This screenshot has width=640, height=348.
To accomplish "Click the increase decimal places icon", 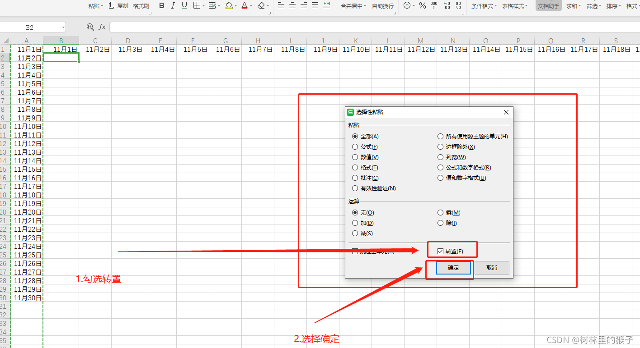I will click(447, 5).
